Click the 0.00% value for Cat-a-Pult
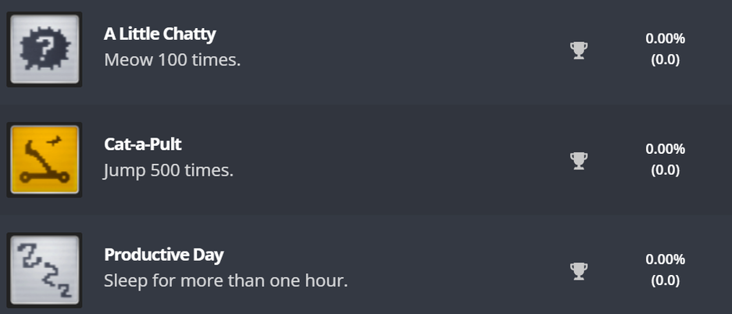732x314 pixels. (x=665, y=148)
